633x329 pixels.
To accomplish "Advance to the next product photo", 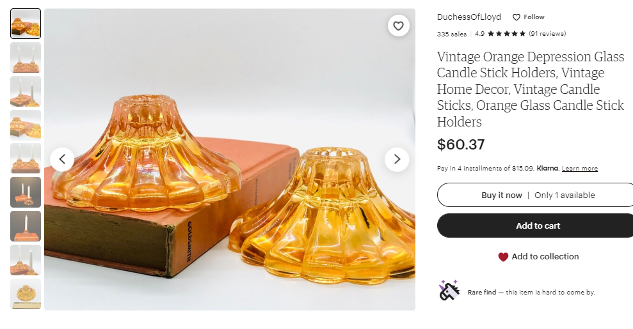I will (397, 159).
